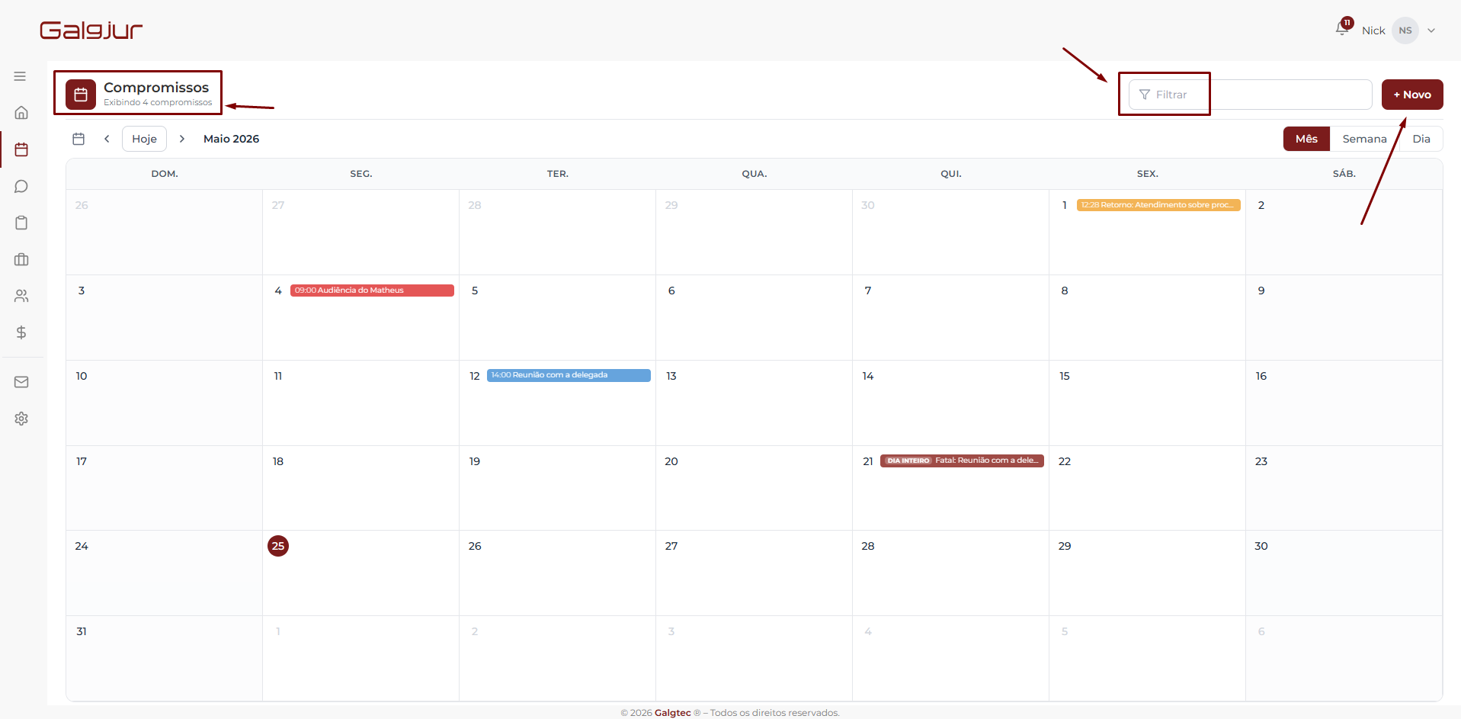Viewport: 1461px width, 719px height.
Task: Open the envelope mail icon in sidebar
Action: 21,382
